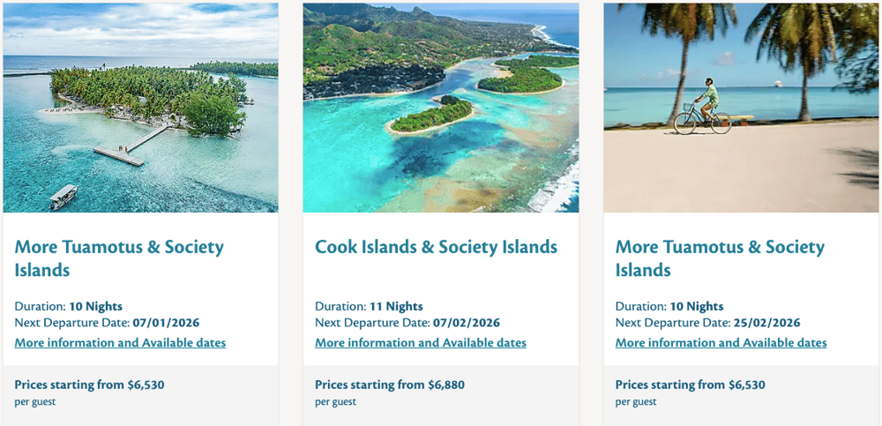Open More information link for 25/02/2026 departure

[721, 342]
